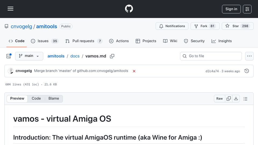This screenshot has width=258, height=145.
Task: Click the Notifications bell button
Action: pyautogui.click(x=172, y=26)
